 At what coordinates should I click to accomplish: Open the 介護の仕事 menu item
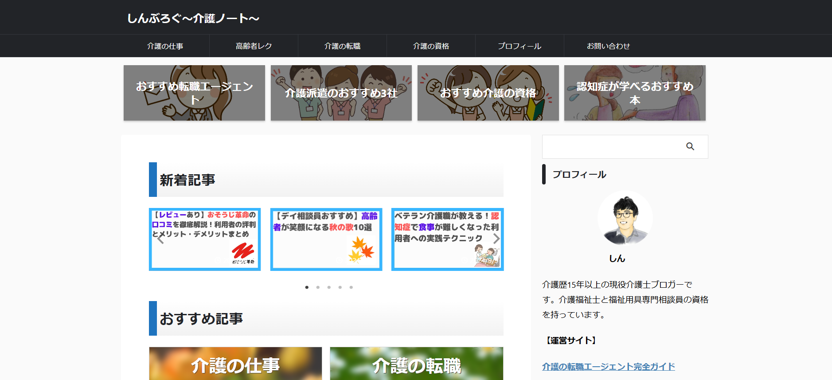[165, 46]
